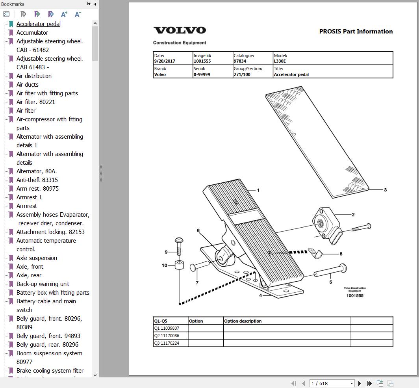Click Q2 11170086 cell in options table
This screenshot has height=388, width=419.
[x=171, y=336]
